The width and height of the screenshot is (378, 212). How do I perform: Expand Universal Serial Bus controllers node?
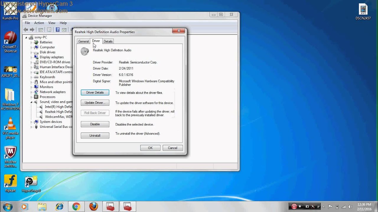[x=31, y=127]
